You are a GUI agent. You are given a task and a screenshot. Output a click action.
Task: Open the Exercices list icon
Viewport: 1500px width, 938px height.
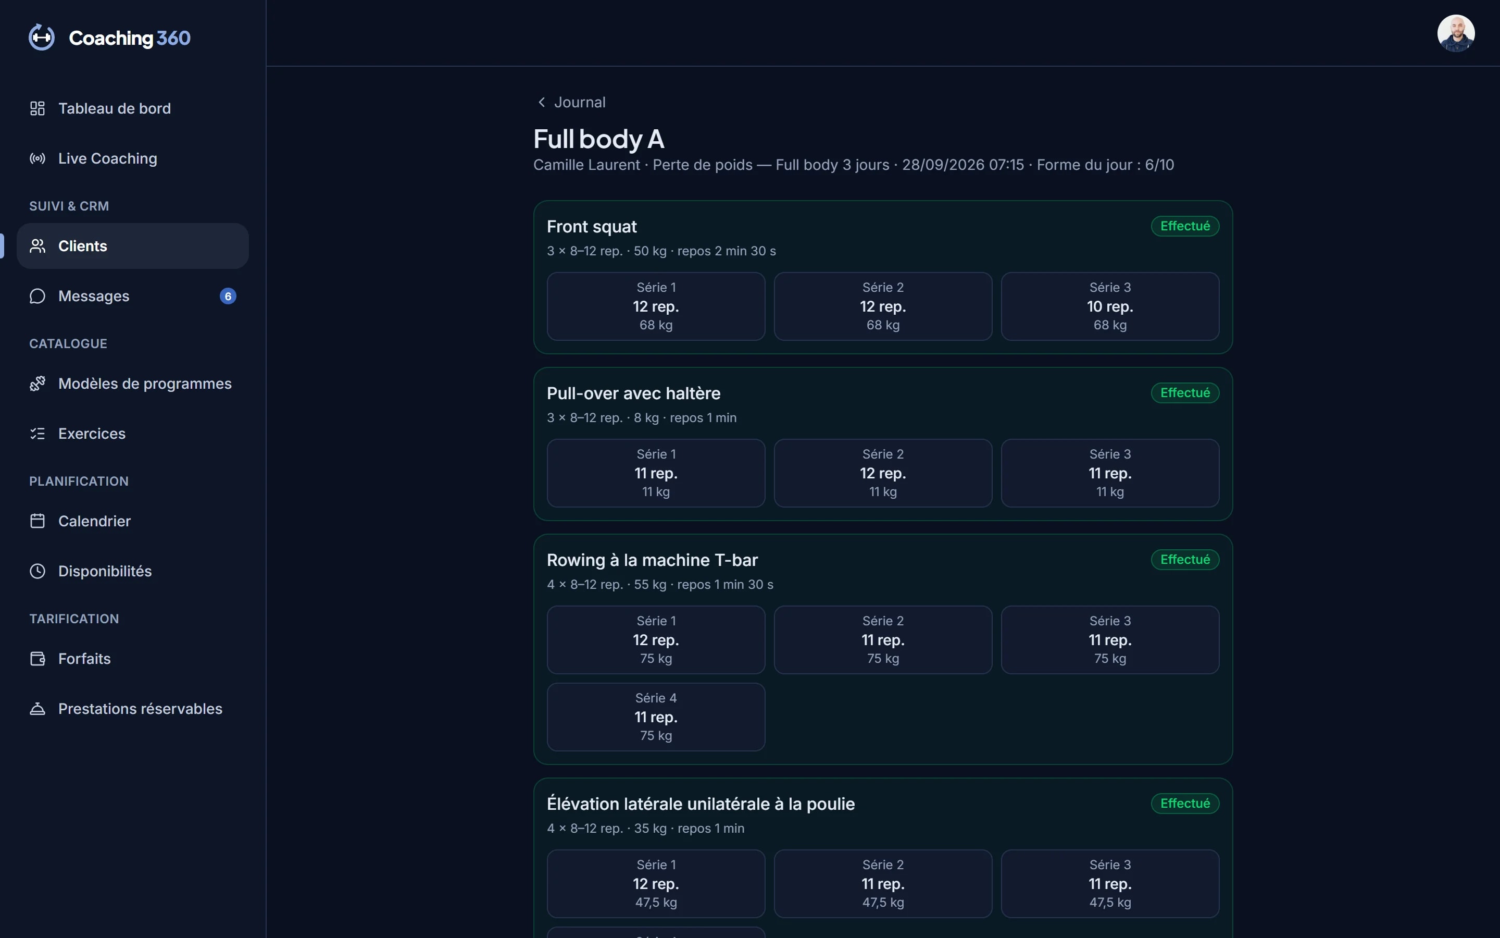pos(37,434)
